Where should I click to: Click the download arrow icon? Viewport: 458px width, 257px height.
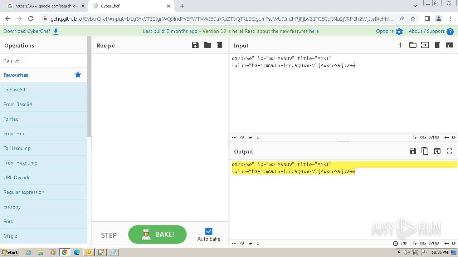[x=56, y=31]
